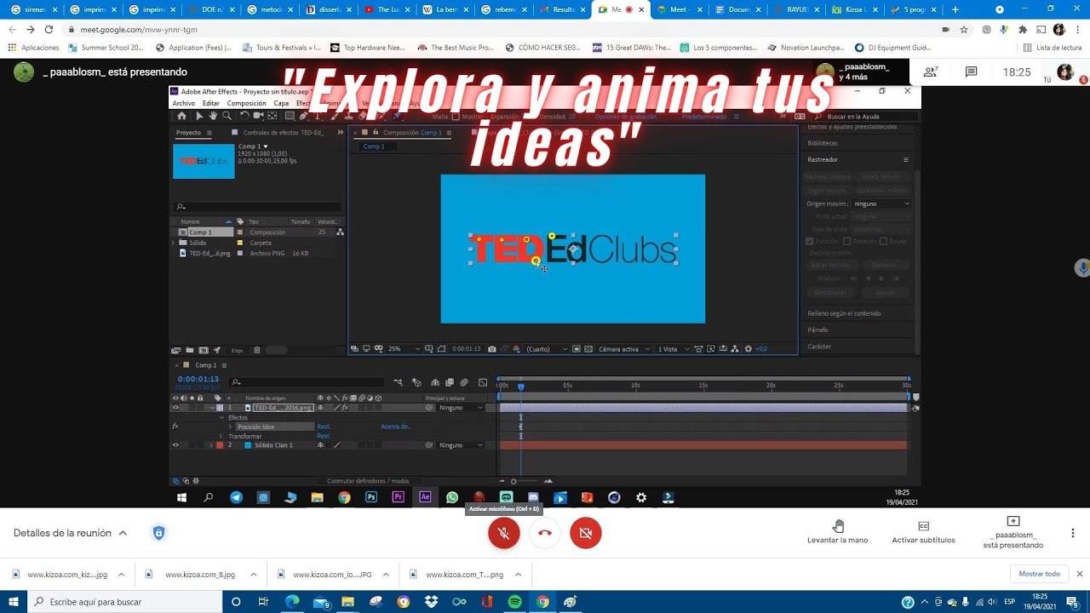The width and height of the screenshot is (1090, 613).
Task: Open parent dropdown Ninguno for TED-Ed layer
Action: [461, 408]
